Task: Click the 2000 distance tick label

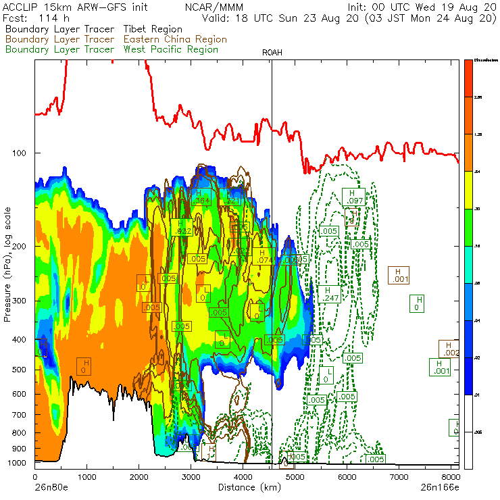Action: (x=139, y=477)
